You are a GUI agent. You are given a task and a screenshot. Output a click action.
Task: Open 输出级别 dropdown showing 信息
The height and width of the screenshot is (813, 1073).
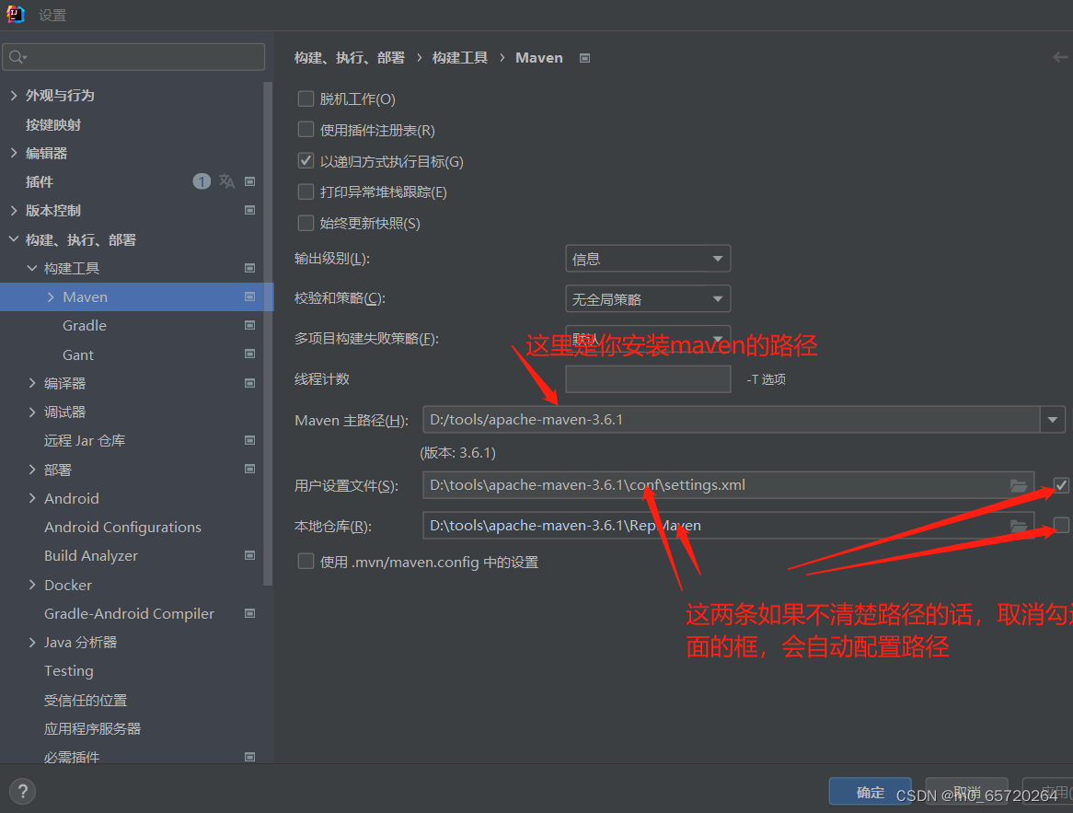point(648,259)
